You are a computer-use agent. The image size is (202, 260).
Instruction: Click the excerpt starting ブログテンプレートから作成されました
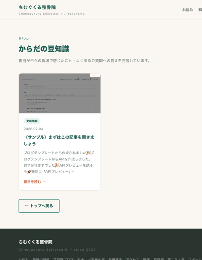pos(59,162)
